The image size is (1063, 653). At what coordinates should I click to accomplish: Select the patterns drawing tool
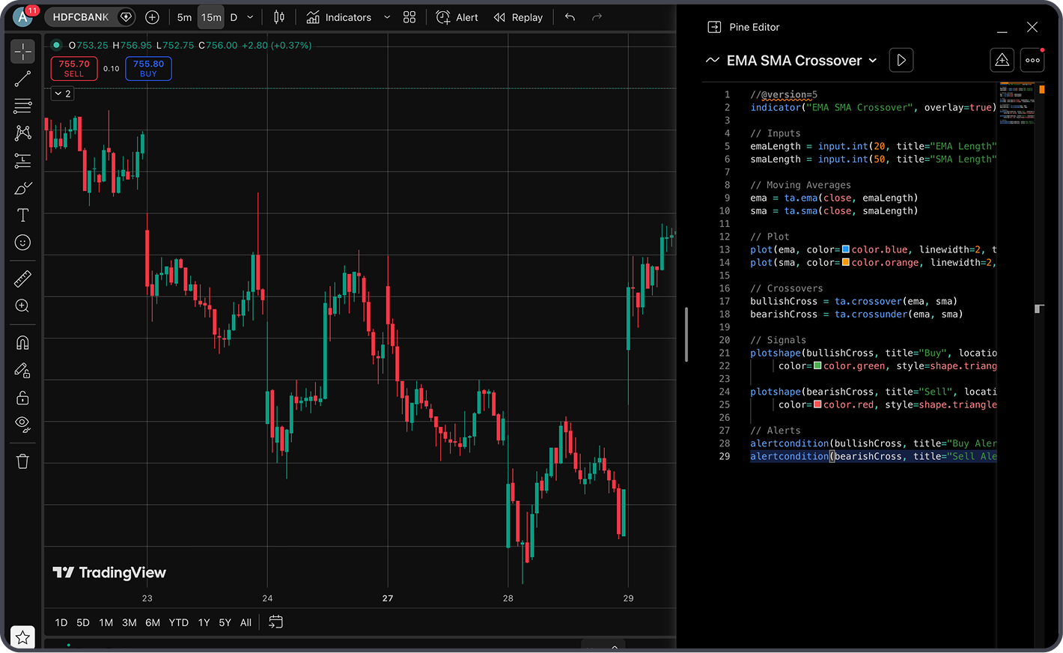click(x=23, y=133)
